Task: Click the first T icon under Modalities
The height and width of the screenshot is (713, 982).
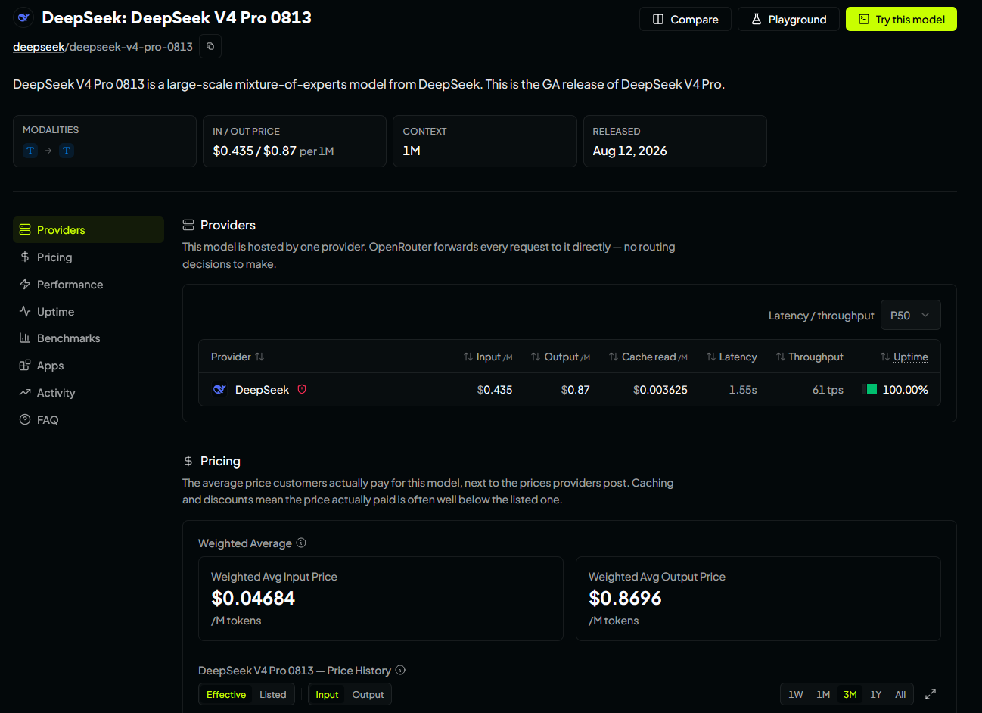Action: tap(30, 151)
